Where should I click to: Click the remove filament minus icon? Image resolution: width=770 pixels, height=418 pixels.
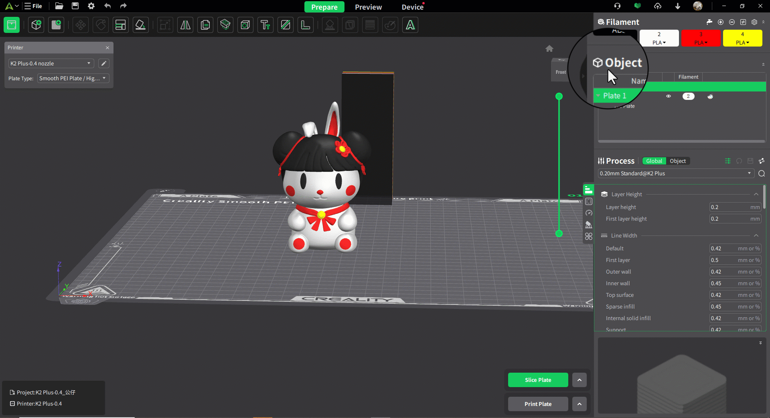[732, 22]
